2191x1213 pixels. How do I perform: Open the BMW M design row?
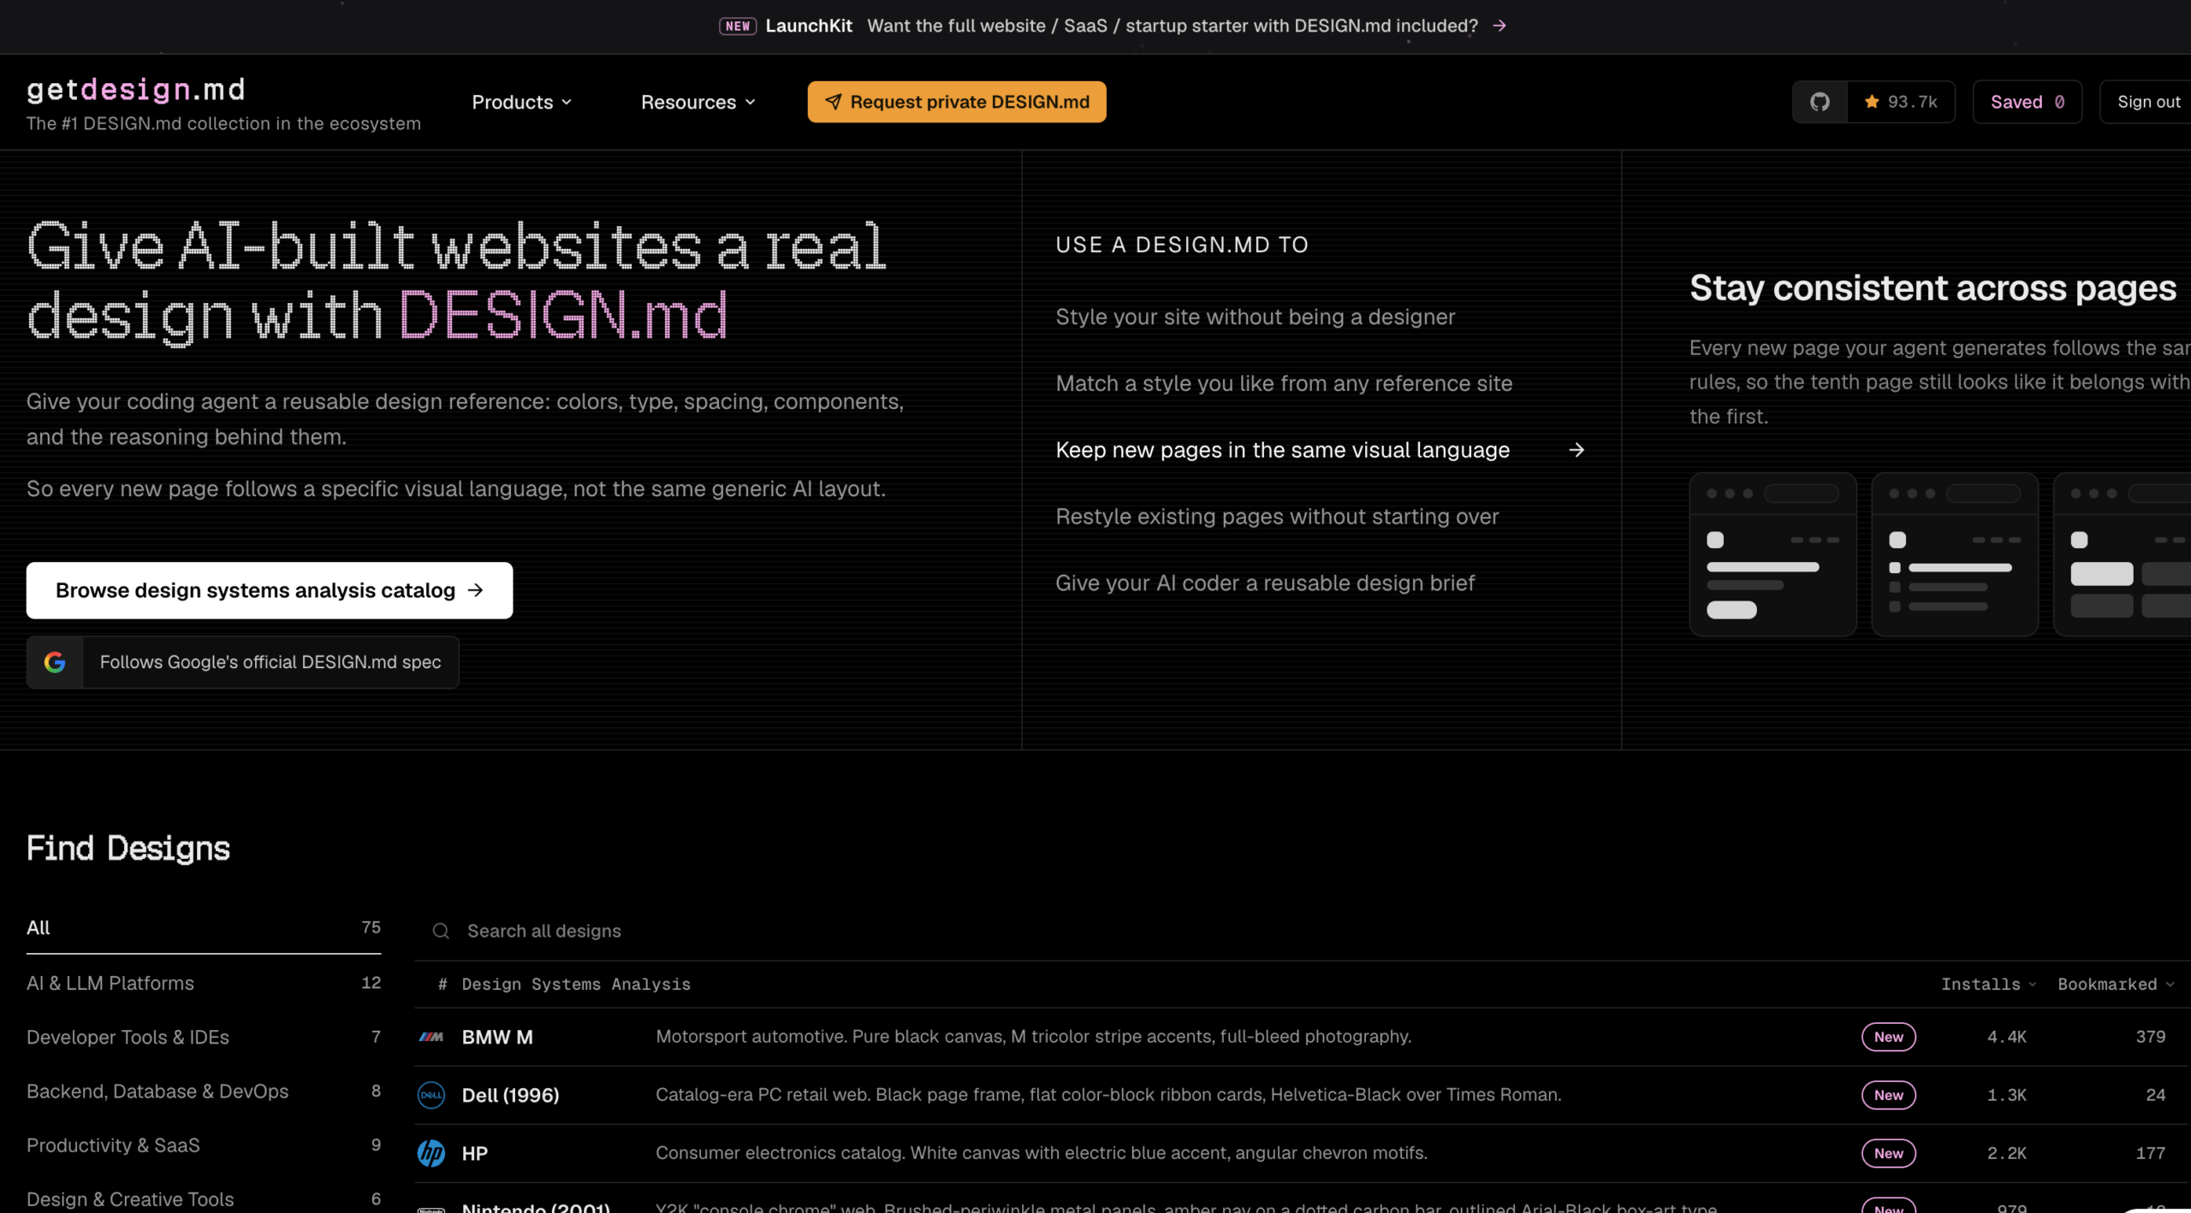click(x=1301, y=1037)
